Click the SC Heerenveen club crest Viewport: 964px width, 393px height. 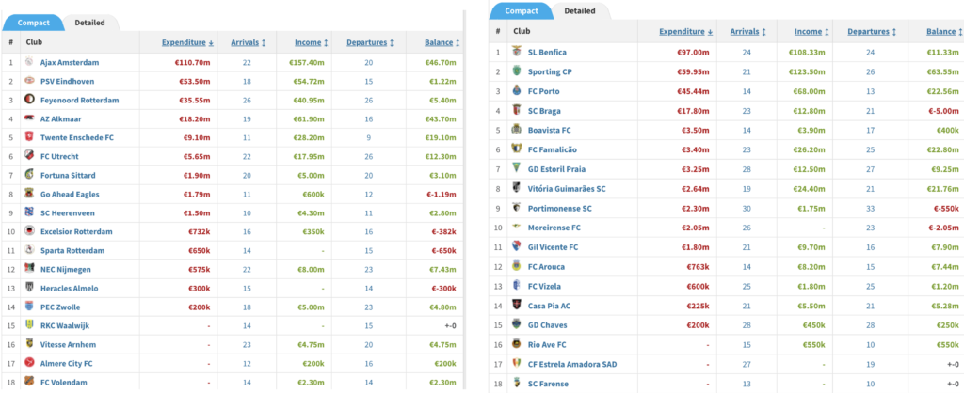pos(29,212)
